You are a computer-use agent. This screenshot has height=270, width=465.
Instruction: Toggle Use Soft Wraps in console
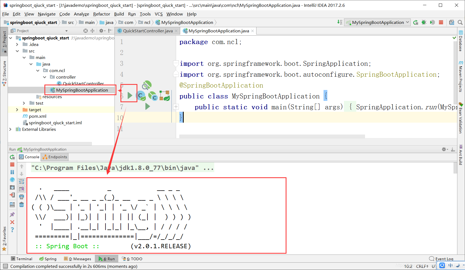tap(22, 182)
